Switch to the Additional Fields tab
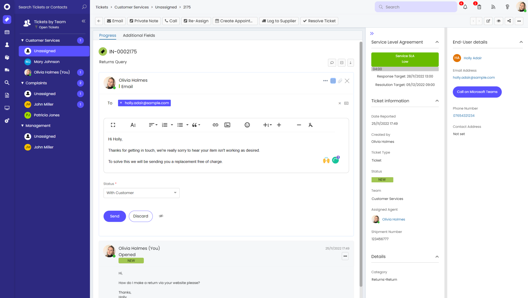This screenshot has width=528, height=298. click(x=139, y=35)
